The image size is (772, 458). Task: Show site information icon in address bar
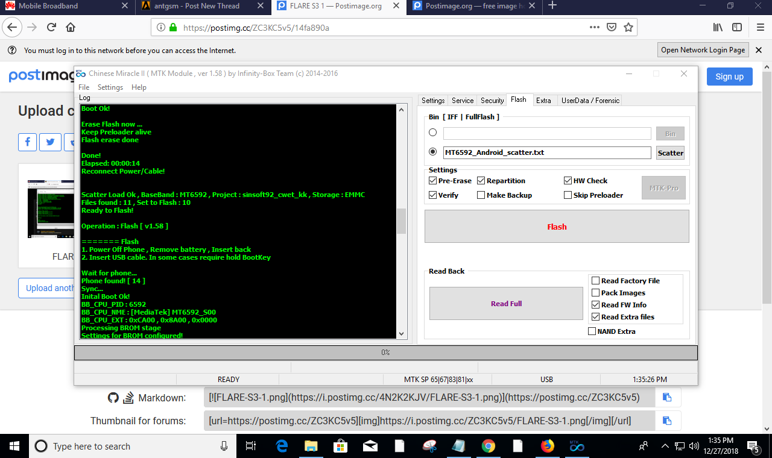point(161,28)
